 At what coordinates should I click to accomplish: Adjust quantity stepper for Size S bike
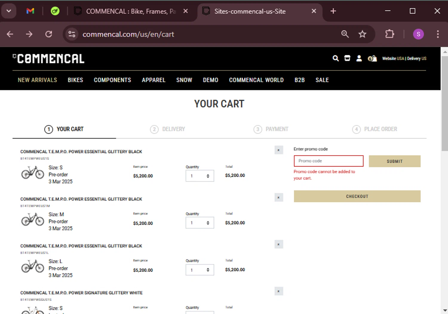click(x=200, y=176)
